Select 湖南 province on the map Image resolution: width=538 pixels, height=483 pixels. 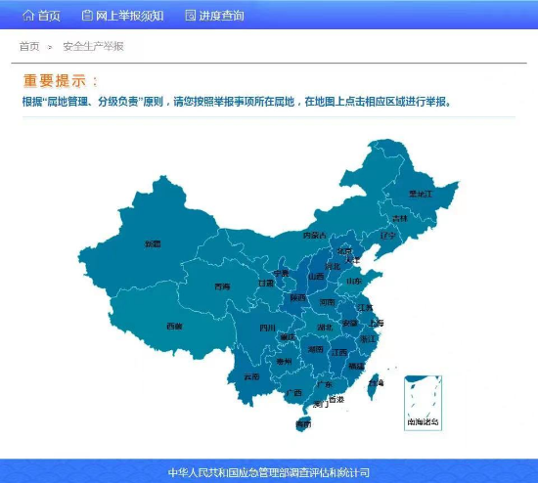(316, 350)
